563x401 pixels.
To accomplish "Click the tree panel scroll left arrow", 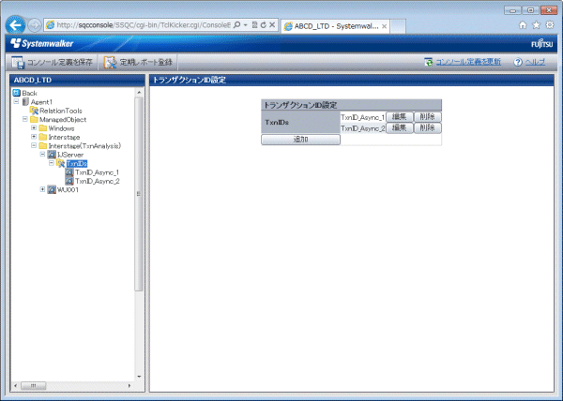I will [x=15, y=386].
